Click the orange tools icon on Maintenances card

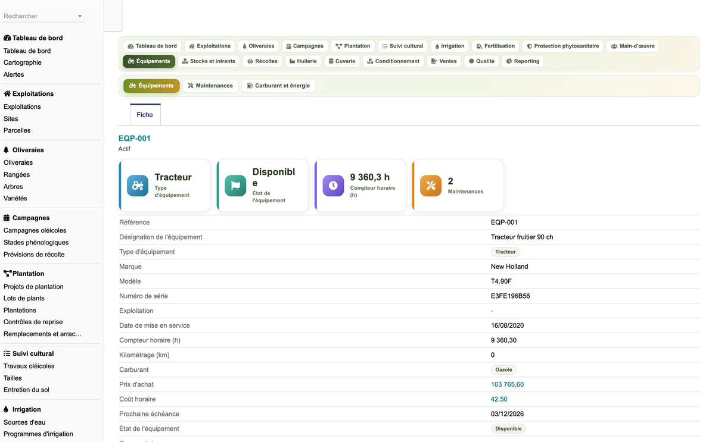431,186
